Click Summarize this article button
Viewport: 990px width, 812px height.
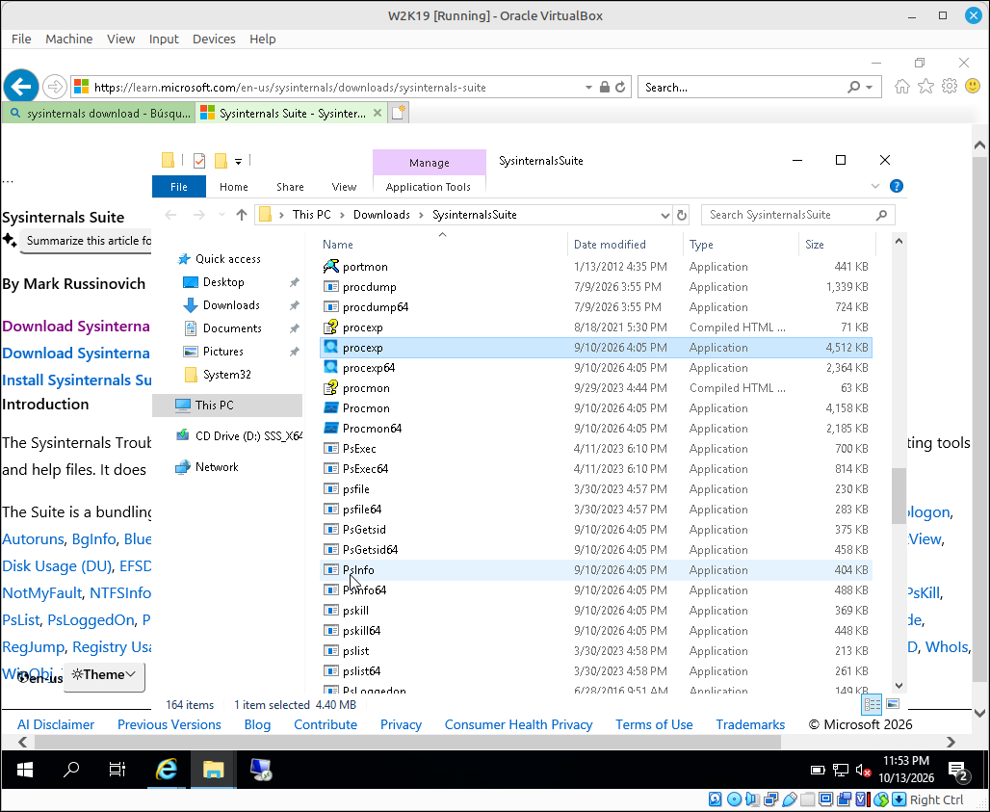tap(87, 241)
